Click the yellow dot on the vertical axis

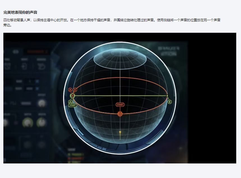(x=120, y=132)
